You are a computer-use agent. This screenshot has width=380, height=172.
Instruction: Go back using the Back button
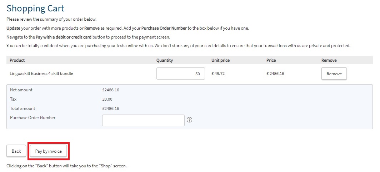(x=16, y=151)
